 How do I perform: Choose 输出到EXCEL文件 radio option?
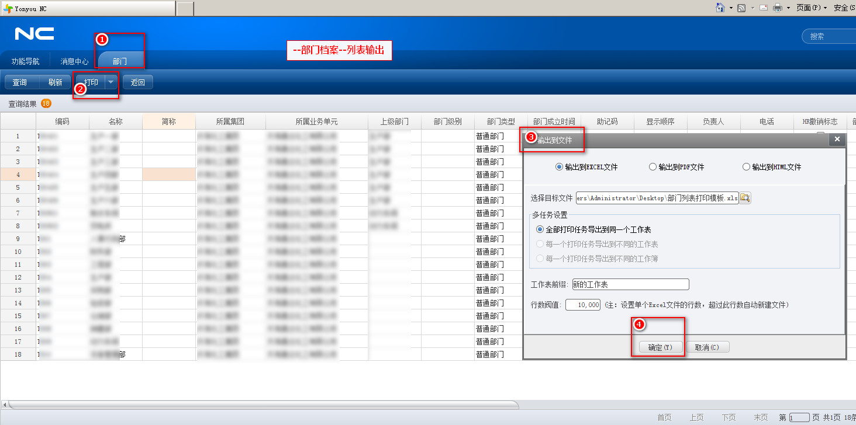[559, 167]
